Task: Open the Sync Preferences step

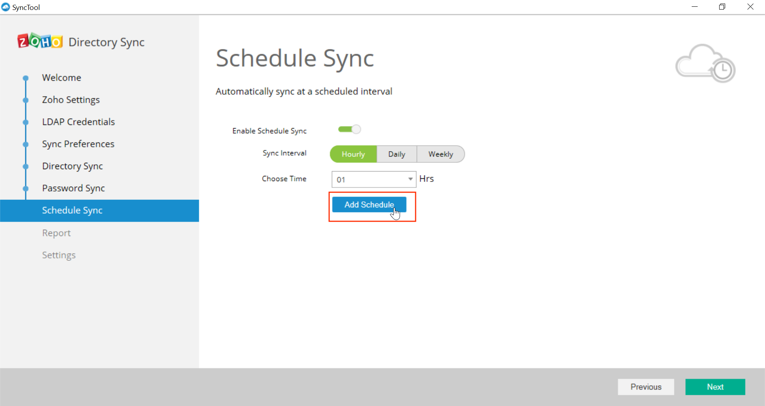Action: tap(78, 144)
